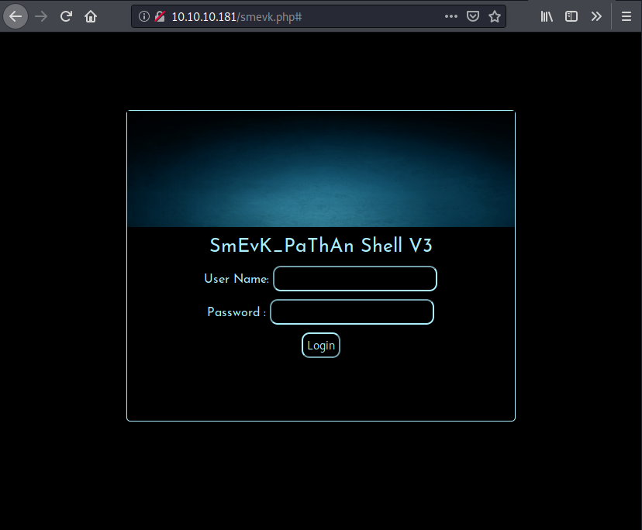Viewport: 642px width, 530px height.
Task: Click the forward navigation arrow
Action: (x=40, y=15)
